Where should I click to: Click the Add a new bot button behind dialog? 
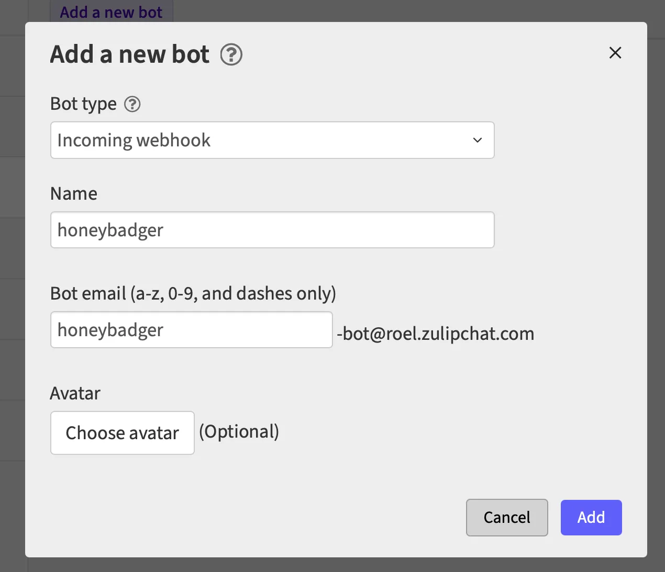coord(111,12)
